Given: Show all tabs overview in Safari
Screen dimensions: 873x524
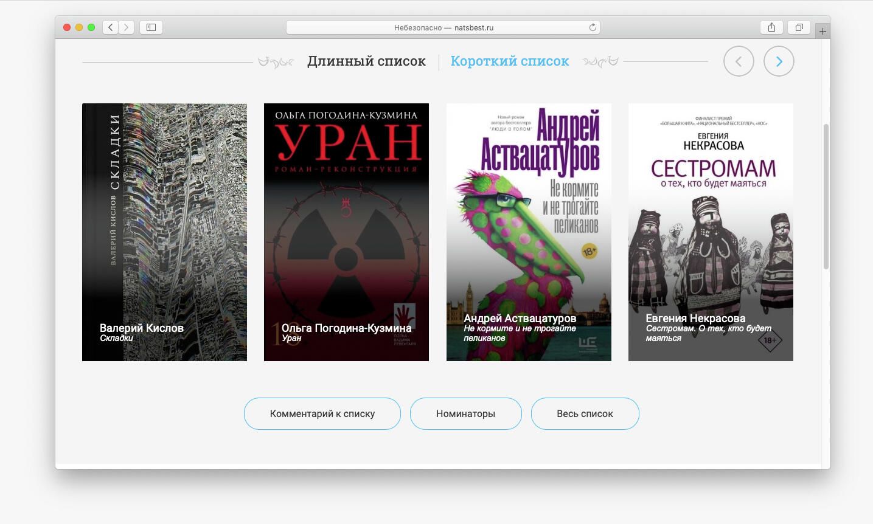Looking at the screenshot, I should [799, 27].
